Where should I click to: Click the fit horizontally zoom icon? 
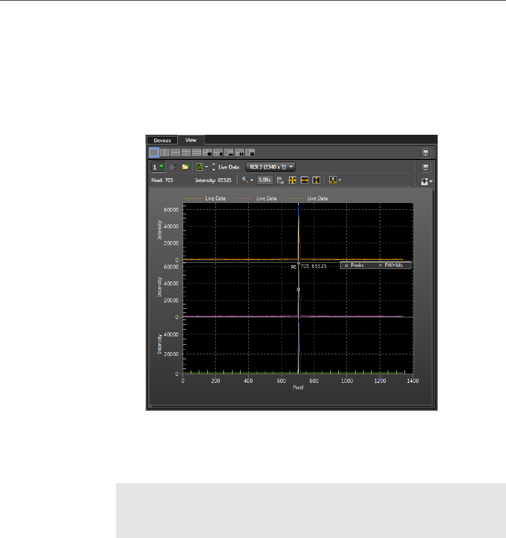(x=305, y=180)
